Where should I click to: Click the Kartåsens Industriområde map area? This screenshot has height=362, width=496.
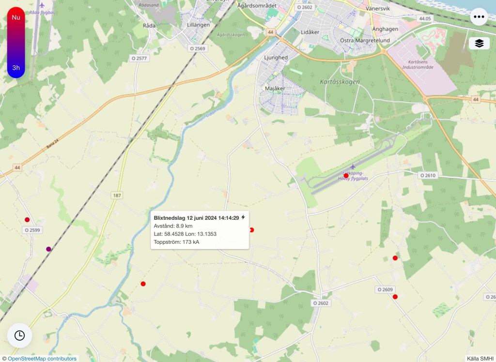(x=420, y=64)
